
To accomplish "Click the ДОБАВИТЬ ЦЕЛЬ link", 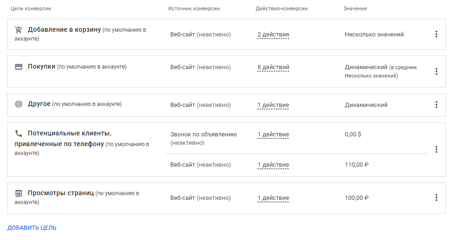I will [x=32, y=228].
